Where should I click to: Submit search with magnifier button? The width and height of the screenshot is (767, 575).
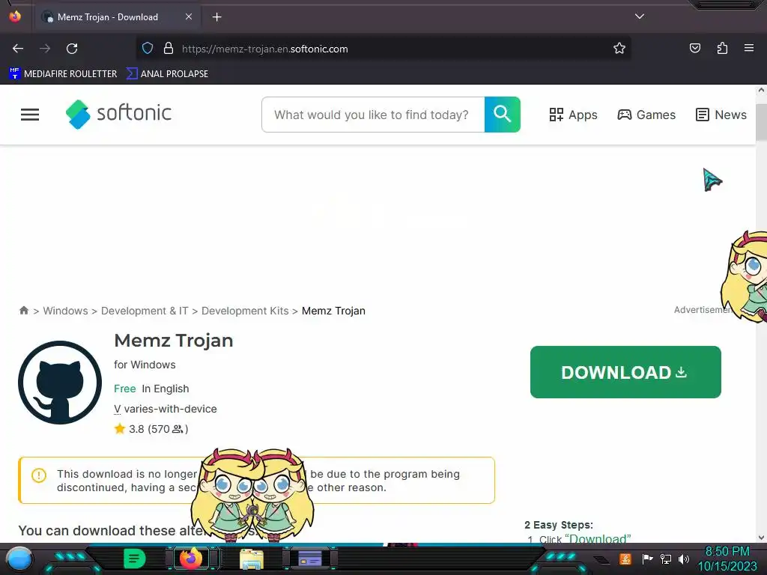pyautogui.click(x=503, y=115)
